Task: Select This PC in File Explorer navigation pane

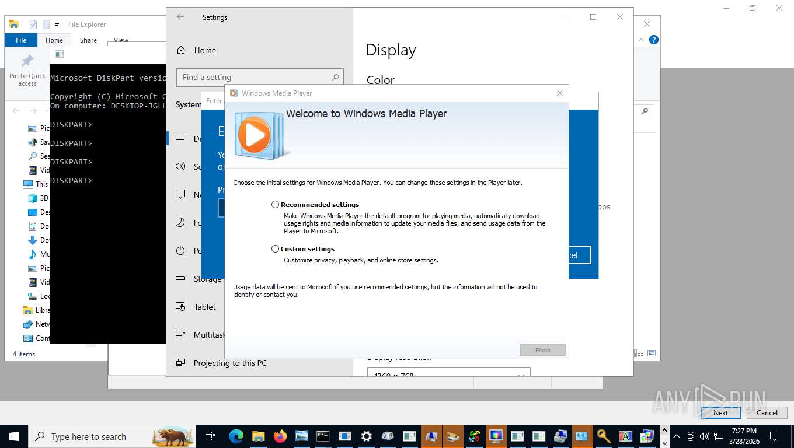Action: pyautogui.click(x=36, y=184)
